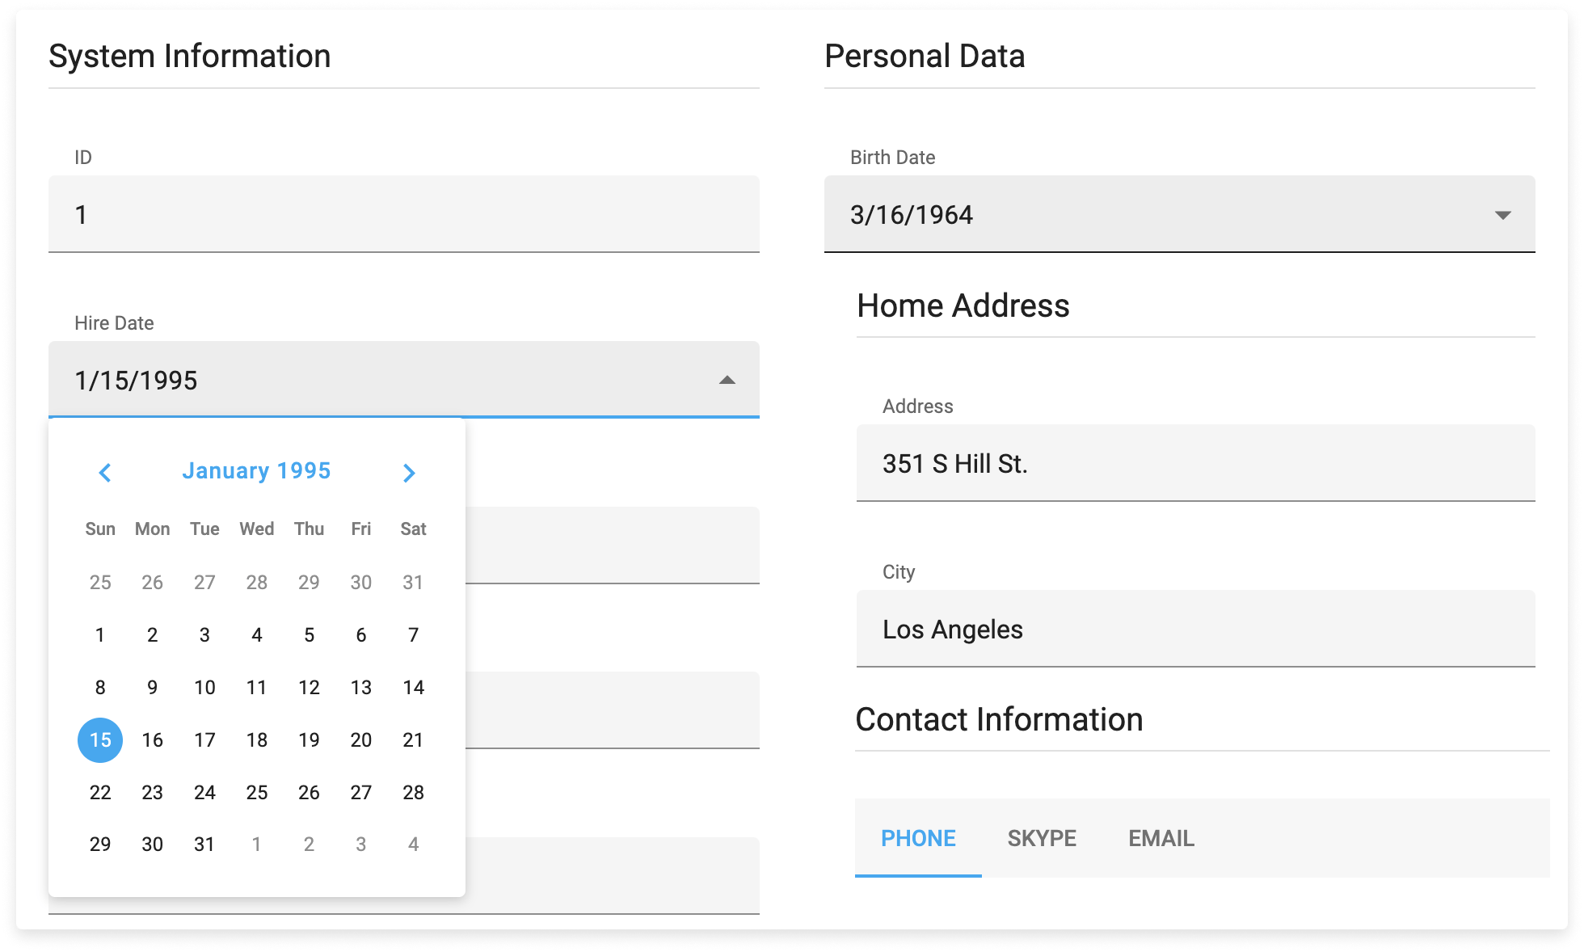Viewport: 1584px width, 952px height.
Task: Collapse the Hire Date dropdown arrow
Action: [x=727, y=381]
